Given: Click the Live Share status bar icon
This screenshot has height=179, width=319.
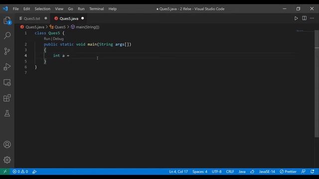Looking at the screenshot, I should 34,172.
